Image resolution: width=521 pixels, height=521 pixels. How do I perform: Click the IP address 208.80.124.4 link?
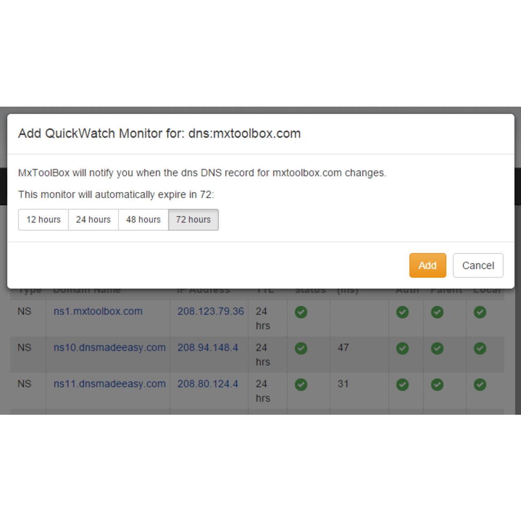208,384
